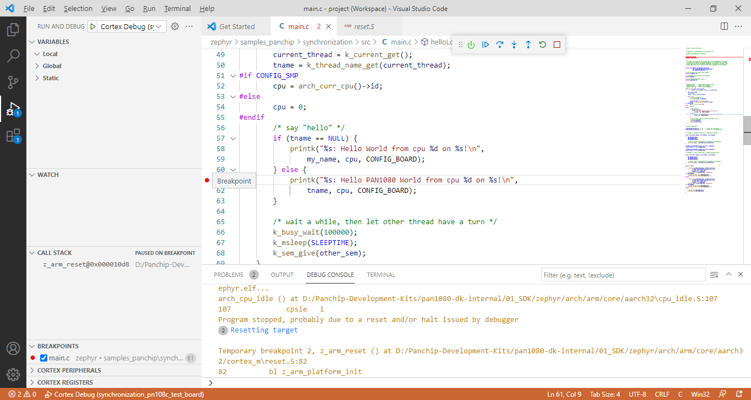The width and height of the screenshot is (751, 400).
Task: Switch to the TERMINAL panel tab
Action: (x=381, y=275)
